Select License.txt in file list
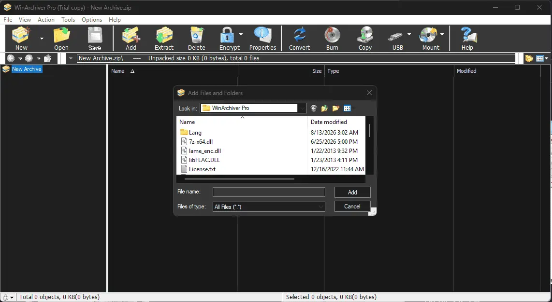Screen dimensions: 552x302 202,169
